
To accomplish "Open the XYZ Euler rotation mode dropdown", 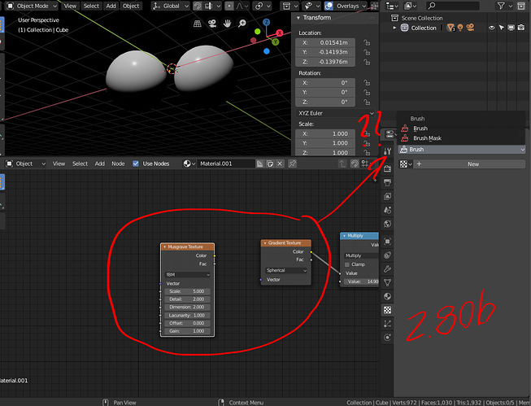I will tap(335, 113).
